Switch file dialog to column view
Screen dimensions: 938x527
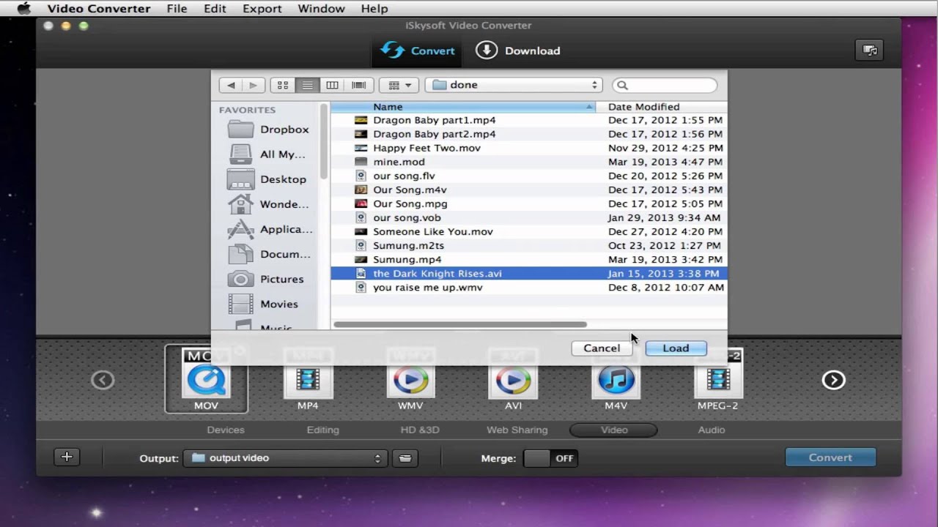pyautogui.click(x=333, y=85)
